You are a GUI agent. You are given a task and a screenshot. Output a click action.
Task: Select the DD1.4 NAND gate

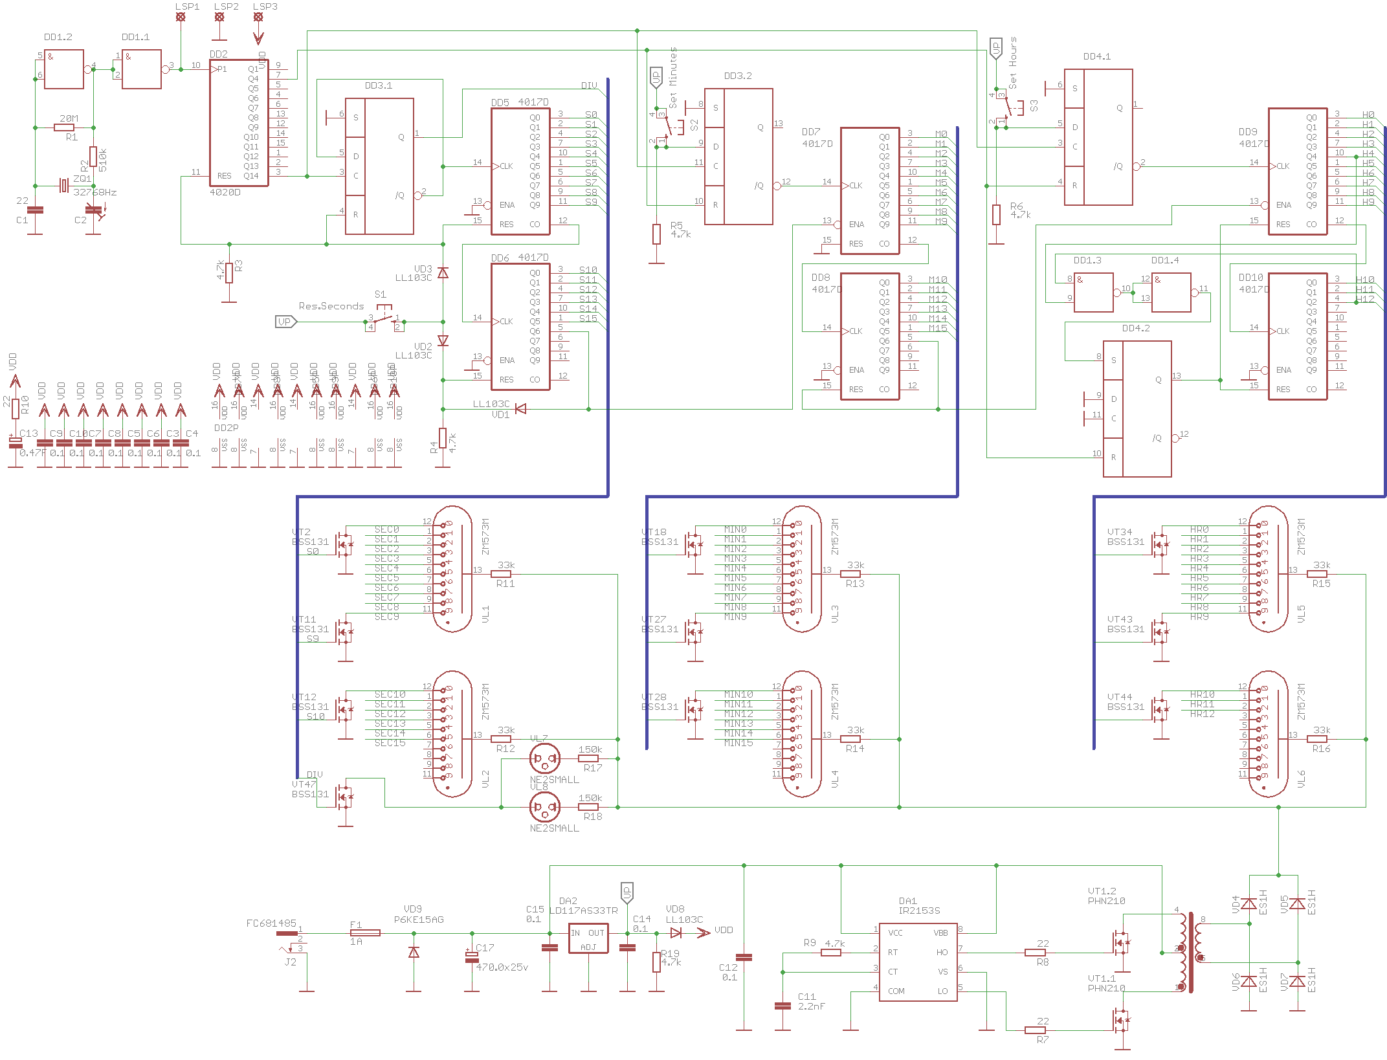pyautogui.click(x=1171, y=293)
